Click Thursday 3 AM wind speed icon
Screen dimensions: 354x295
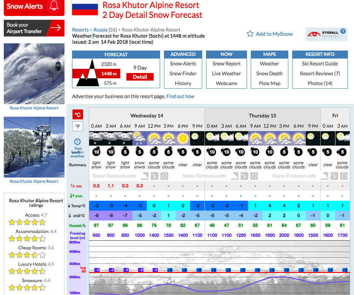point(226,152)
